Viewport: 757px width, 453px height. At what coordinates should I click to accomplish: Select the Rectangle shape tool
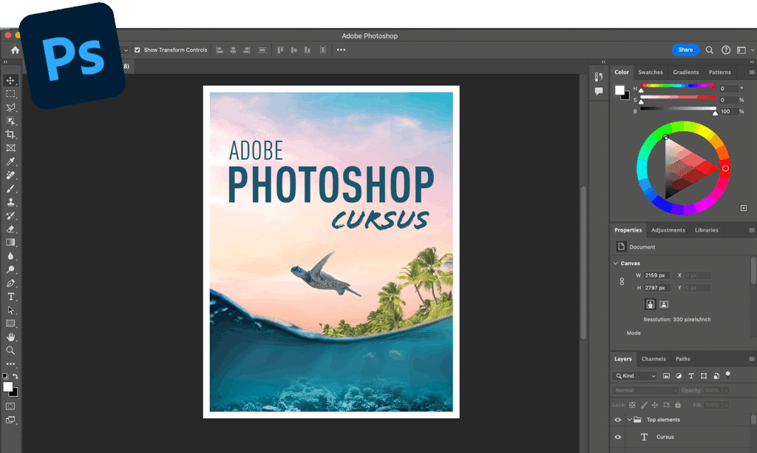pos(10,323)
